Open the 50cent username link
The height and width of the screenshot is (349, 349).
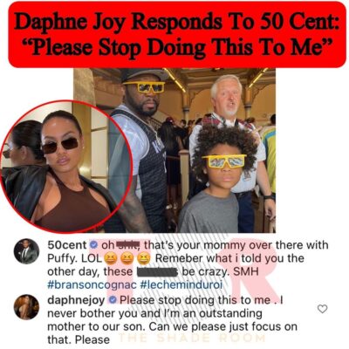click(x=67, y=245)
